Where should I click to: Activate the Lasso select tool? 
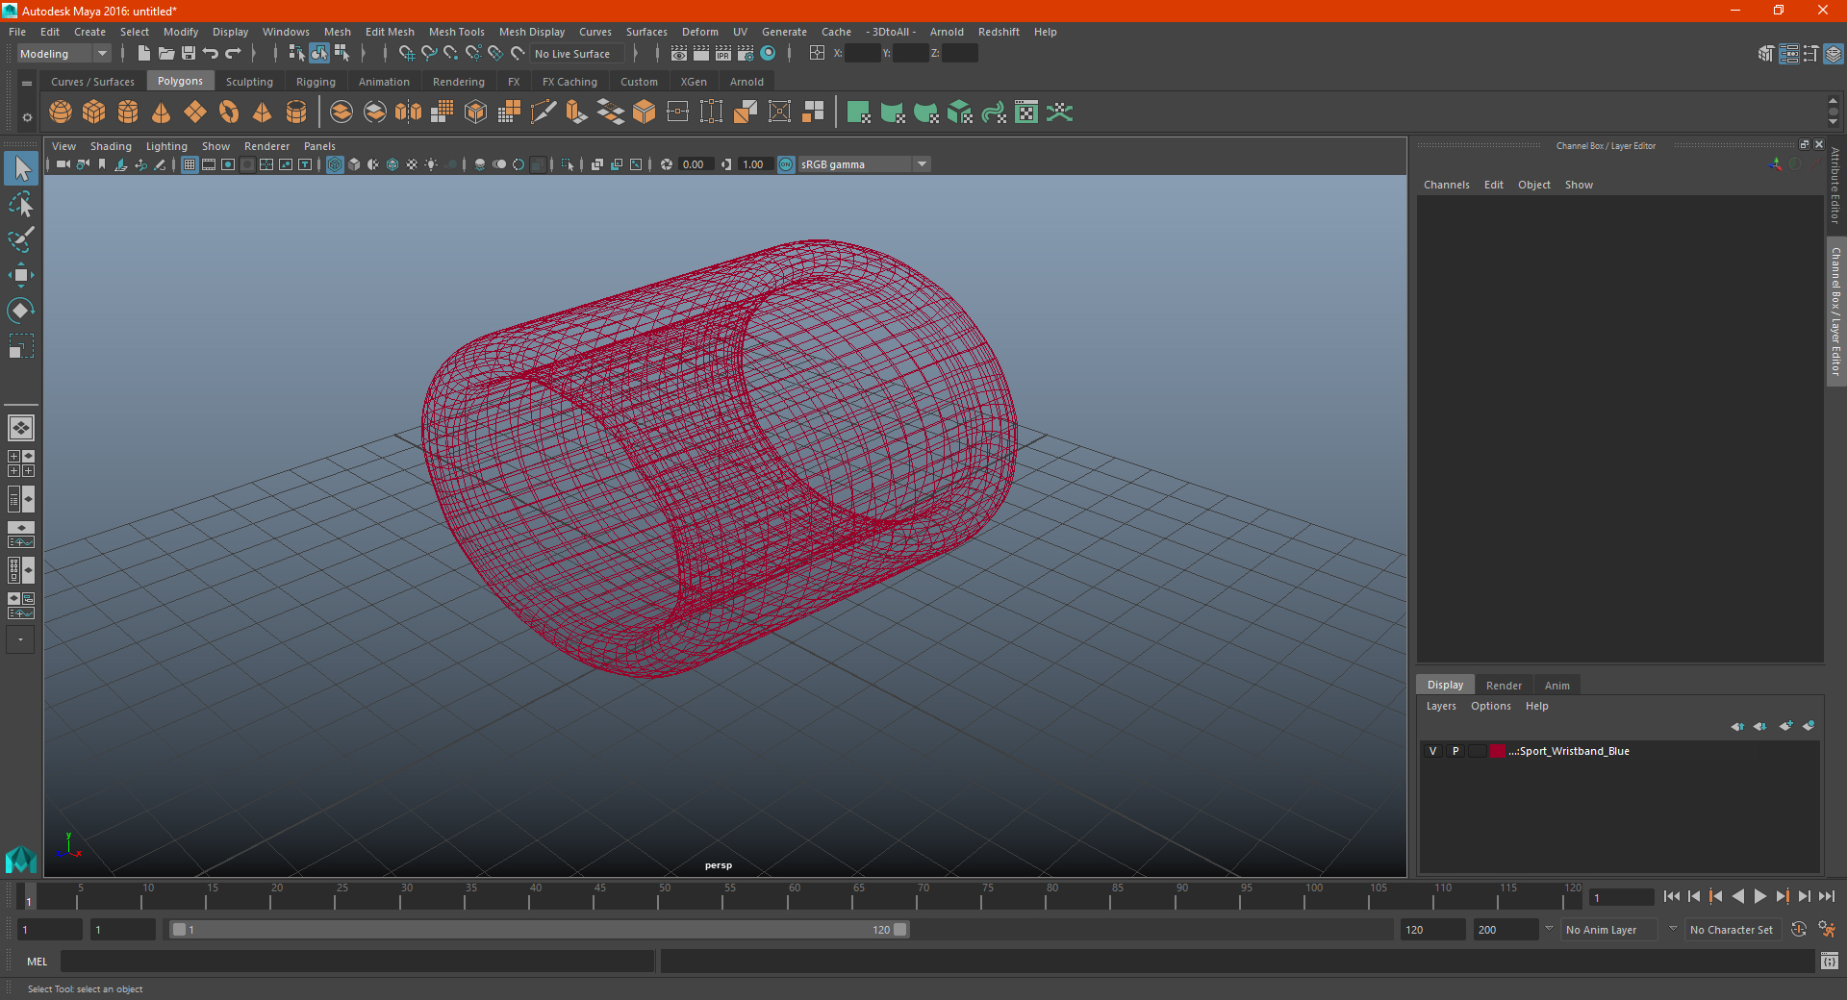point(21,205)
